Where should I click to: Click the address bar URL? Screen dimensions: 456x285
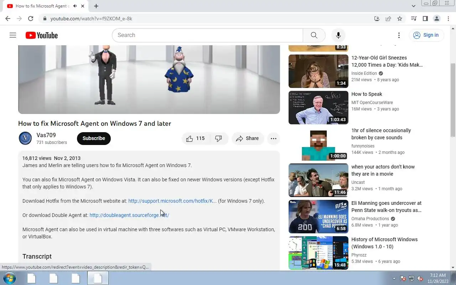[x=91, y=19]
